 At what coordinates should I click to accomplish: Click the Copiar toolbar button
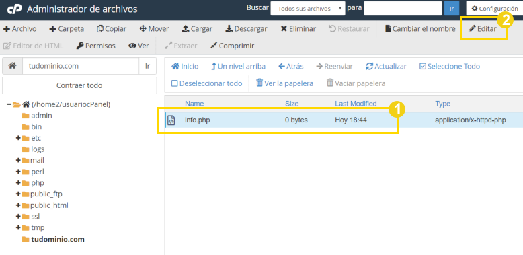(112, 29)
